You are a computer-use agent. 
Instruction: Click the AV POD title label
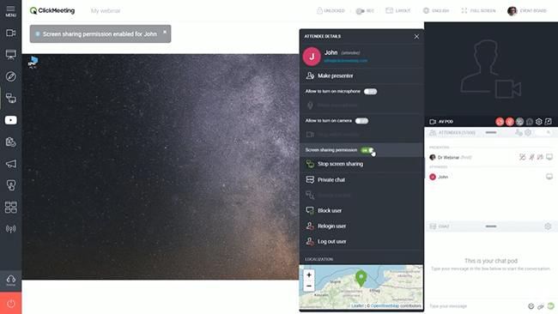(446, 122)
